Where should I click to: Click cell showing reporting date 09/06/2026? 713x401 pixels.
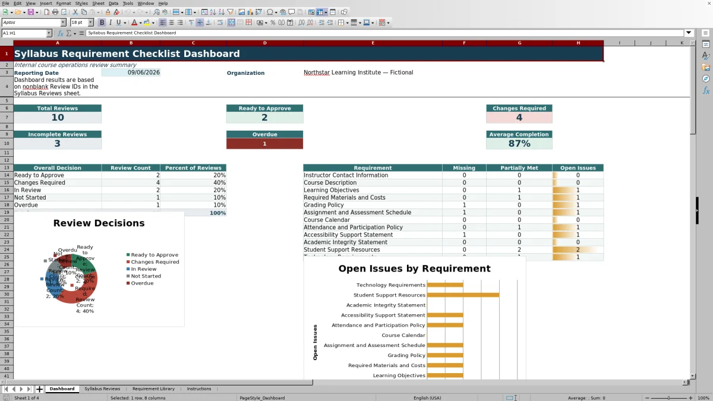[131, 72]
